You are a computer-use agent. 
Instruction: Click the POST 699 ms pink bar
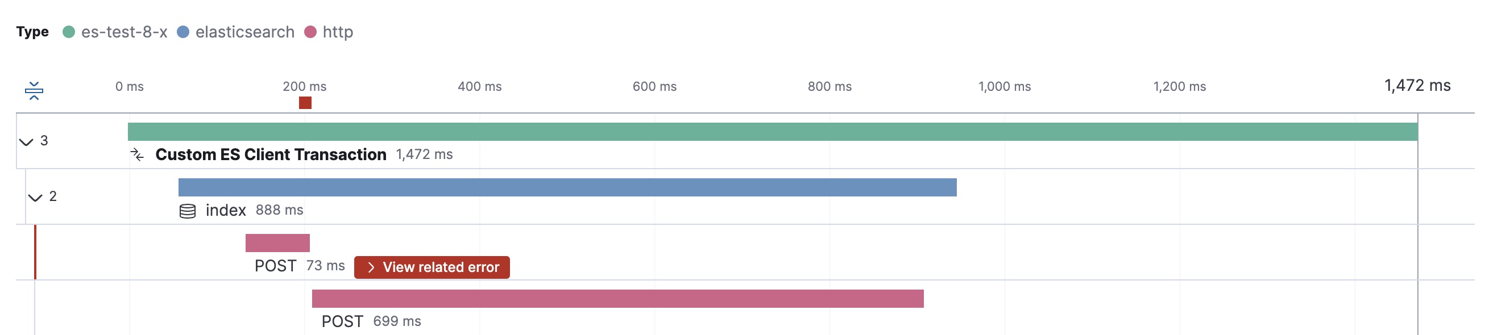(617, 298)
